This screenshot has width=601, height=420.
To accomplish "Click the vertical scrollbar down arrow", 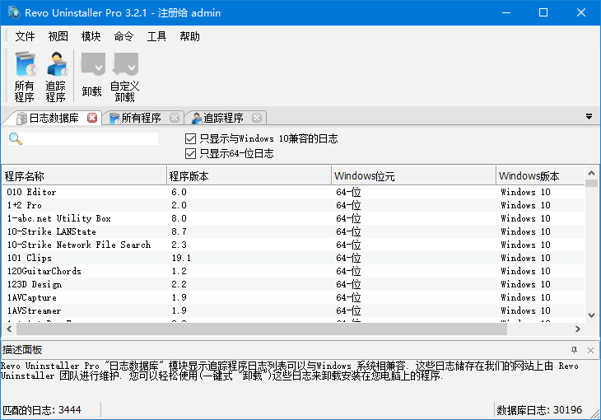I will pos(591,315).
